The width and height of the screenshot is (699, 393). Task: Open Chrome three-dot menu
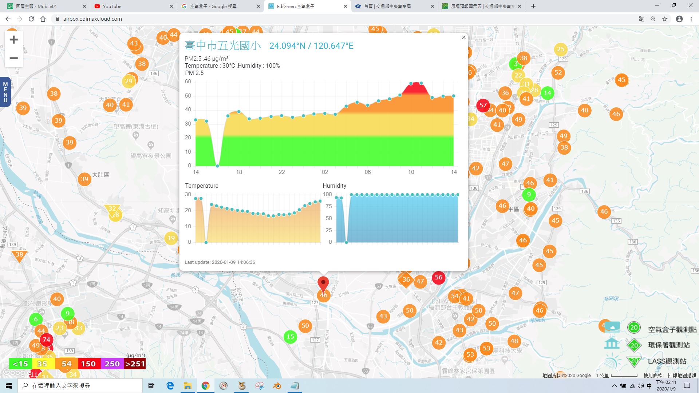[x=691, y=19]
